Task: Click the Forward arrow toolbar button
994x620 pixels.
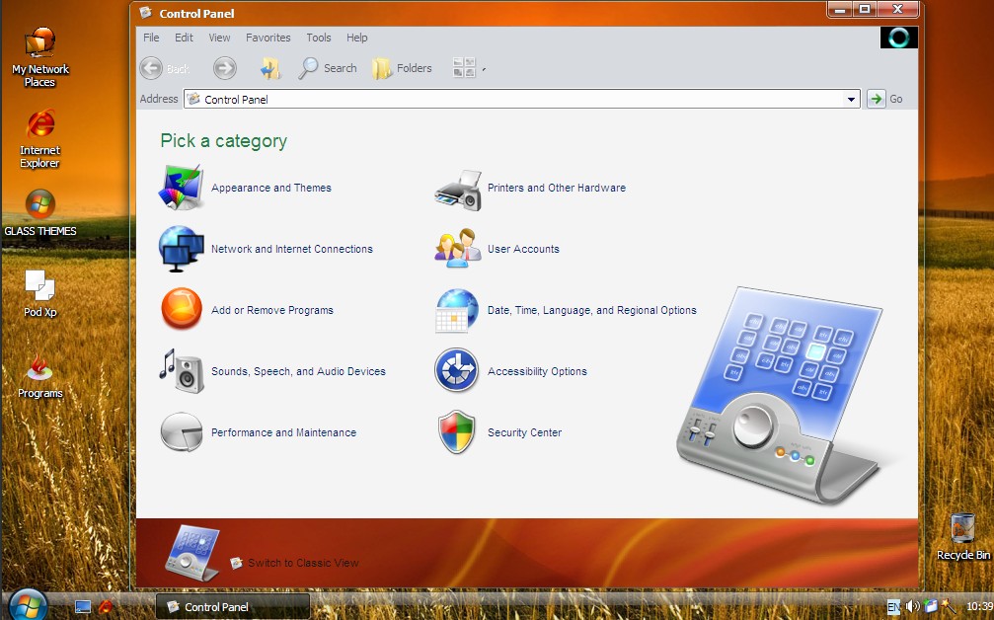Action: (x=224, y=68)
